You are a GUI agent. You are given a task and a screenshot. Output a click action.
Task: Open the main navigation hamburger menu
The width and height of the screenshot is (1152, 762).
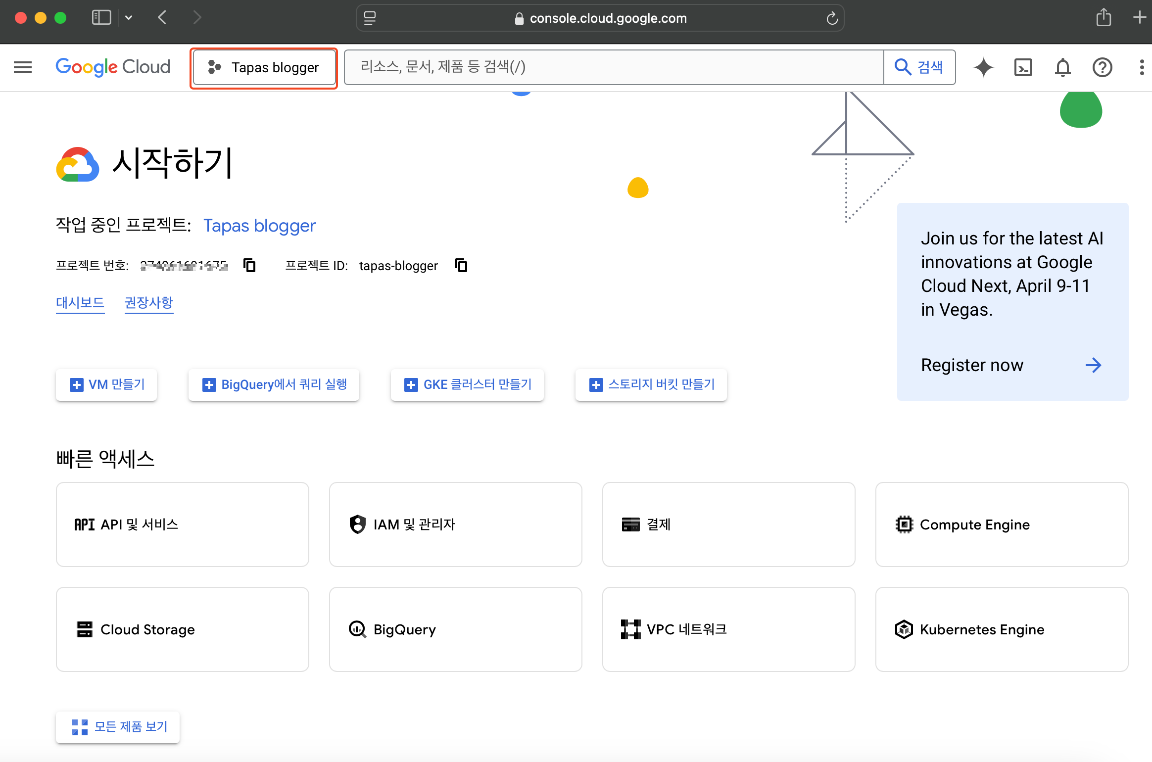[23, 67]
